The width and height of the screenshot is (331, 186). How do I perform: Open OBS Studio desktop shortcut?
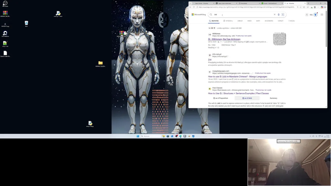click(x=5, y=4)
